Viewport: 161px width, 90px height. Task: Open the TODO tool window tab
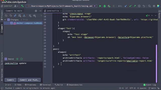(x=18, y=85)
